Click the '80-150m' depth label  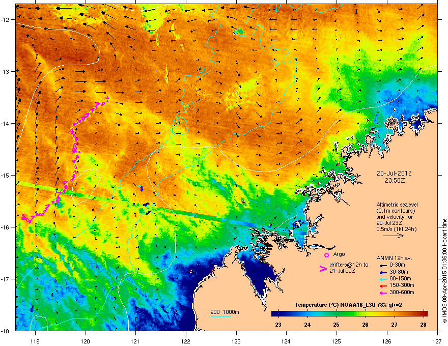click(x=400, y=279)
